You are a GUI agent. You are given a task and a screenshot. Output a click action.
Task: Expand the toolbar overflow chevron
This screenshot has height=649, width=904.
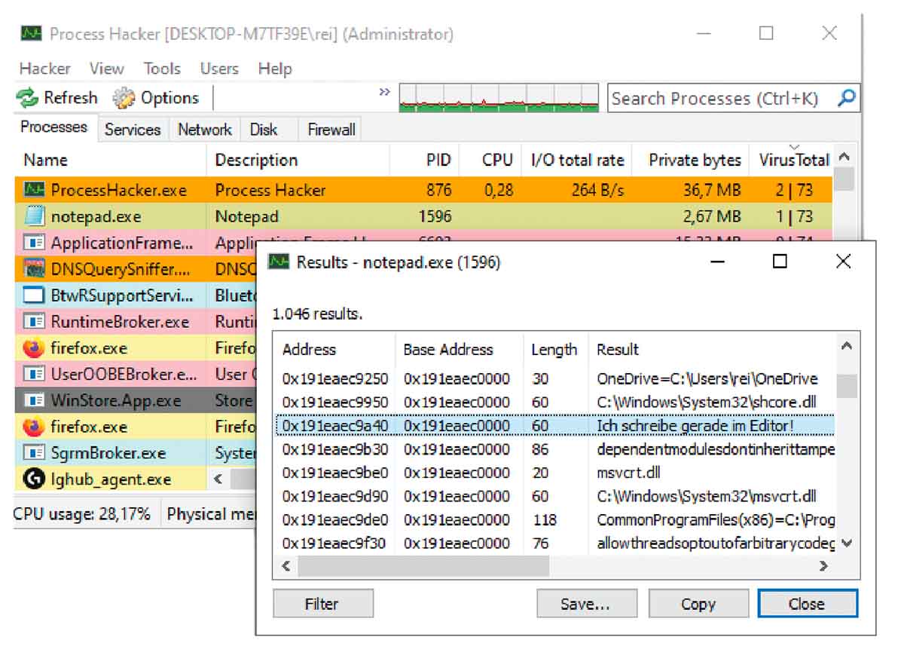tap(384, 93)
